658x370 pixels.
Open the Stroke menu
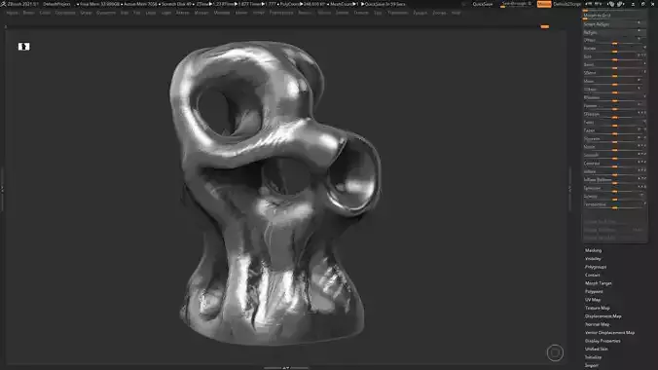tap(324, 13)
